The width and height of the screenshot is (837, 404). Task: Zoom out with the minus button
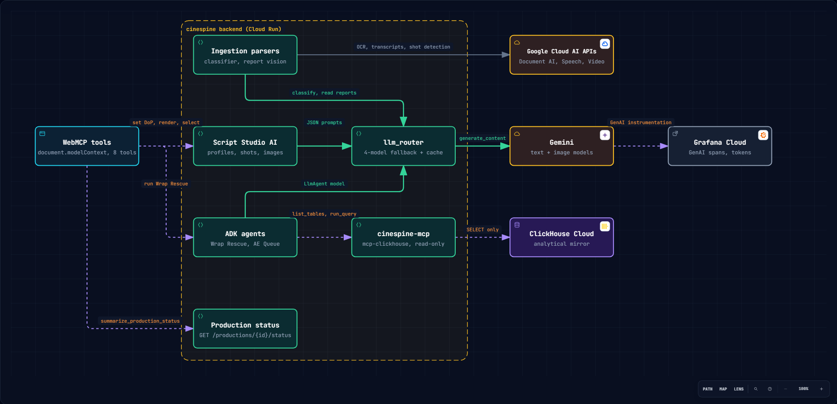[x=785, y=389]
